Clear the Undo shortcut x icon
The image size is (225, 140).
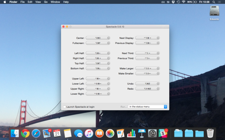tap(158, 84)
